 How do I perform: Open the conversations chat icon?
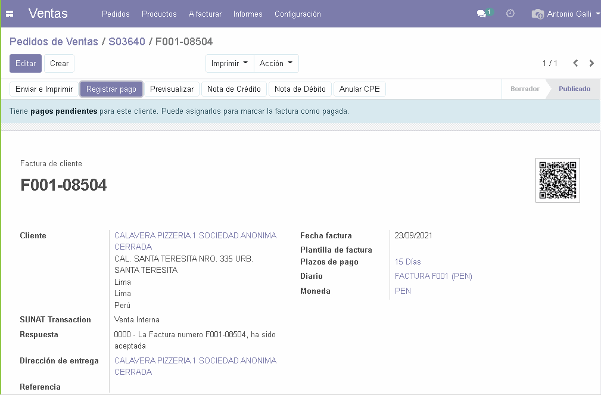482,14
